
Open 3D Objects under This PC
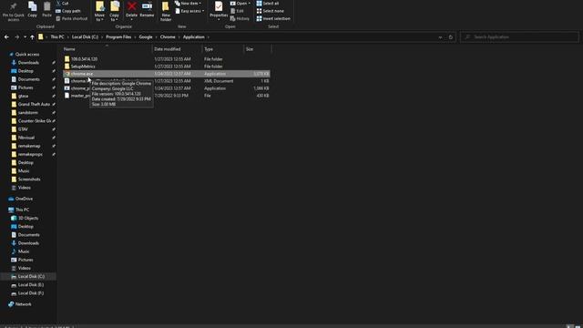[28, 218]
